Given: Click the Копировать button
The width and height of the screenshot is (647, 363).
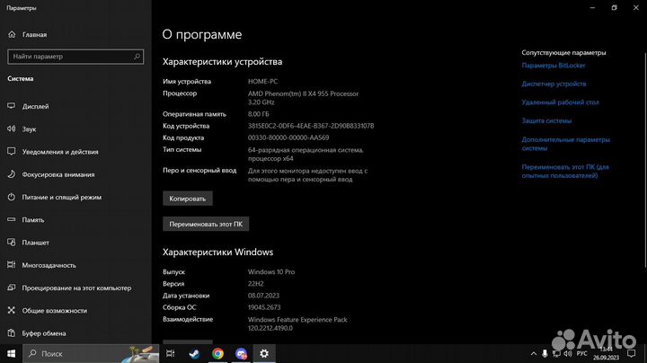Looking at the screenshot, I should coord(187,199).
